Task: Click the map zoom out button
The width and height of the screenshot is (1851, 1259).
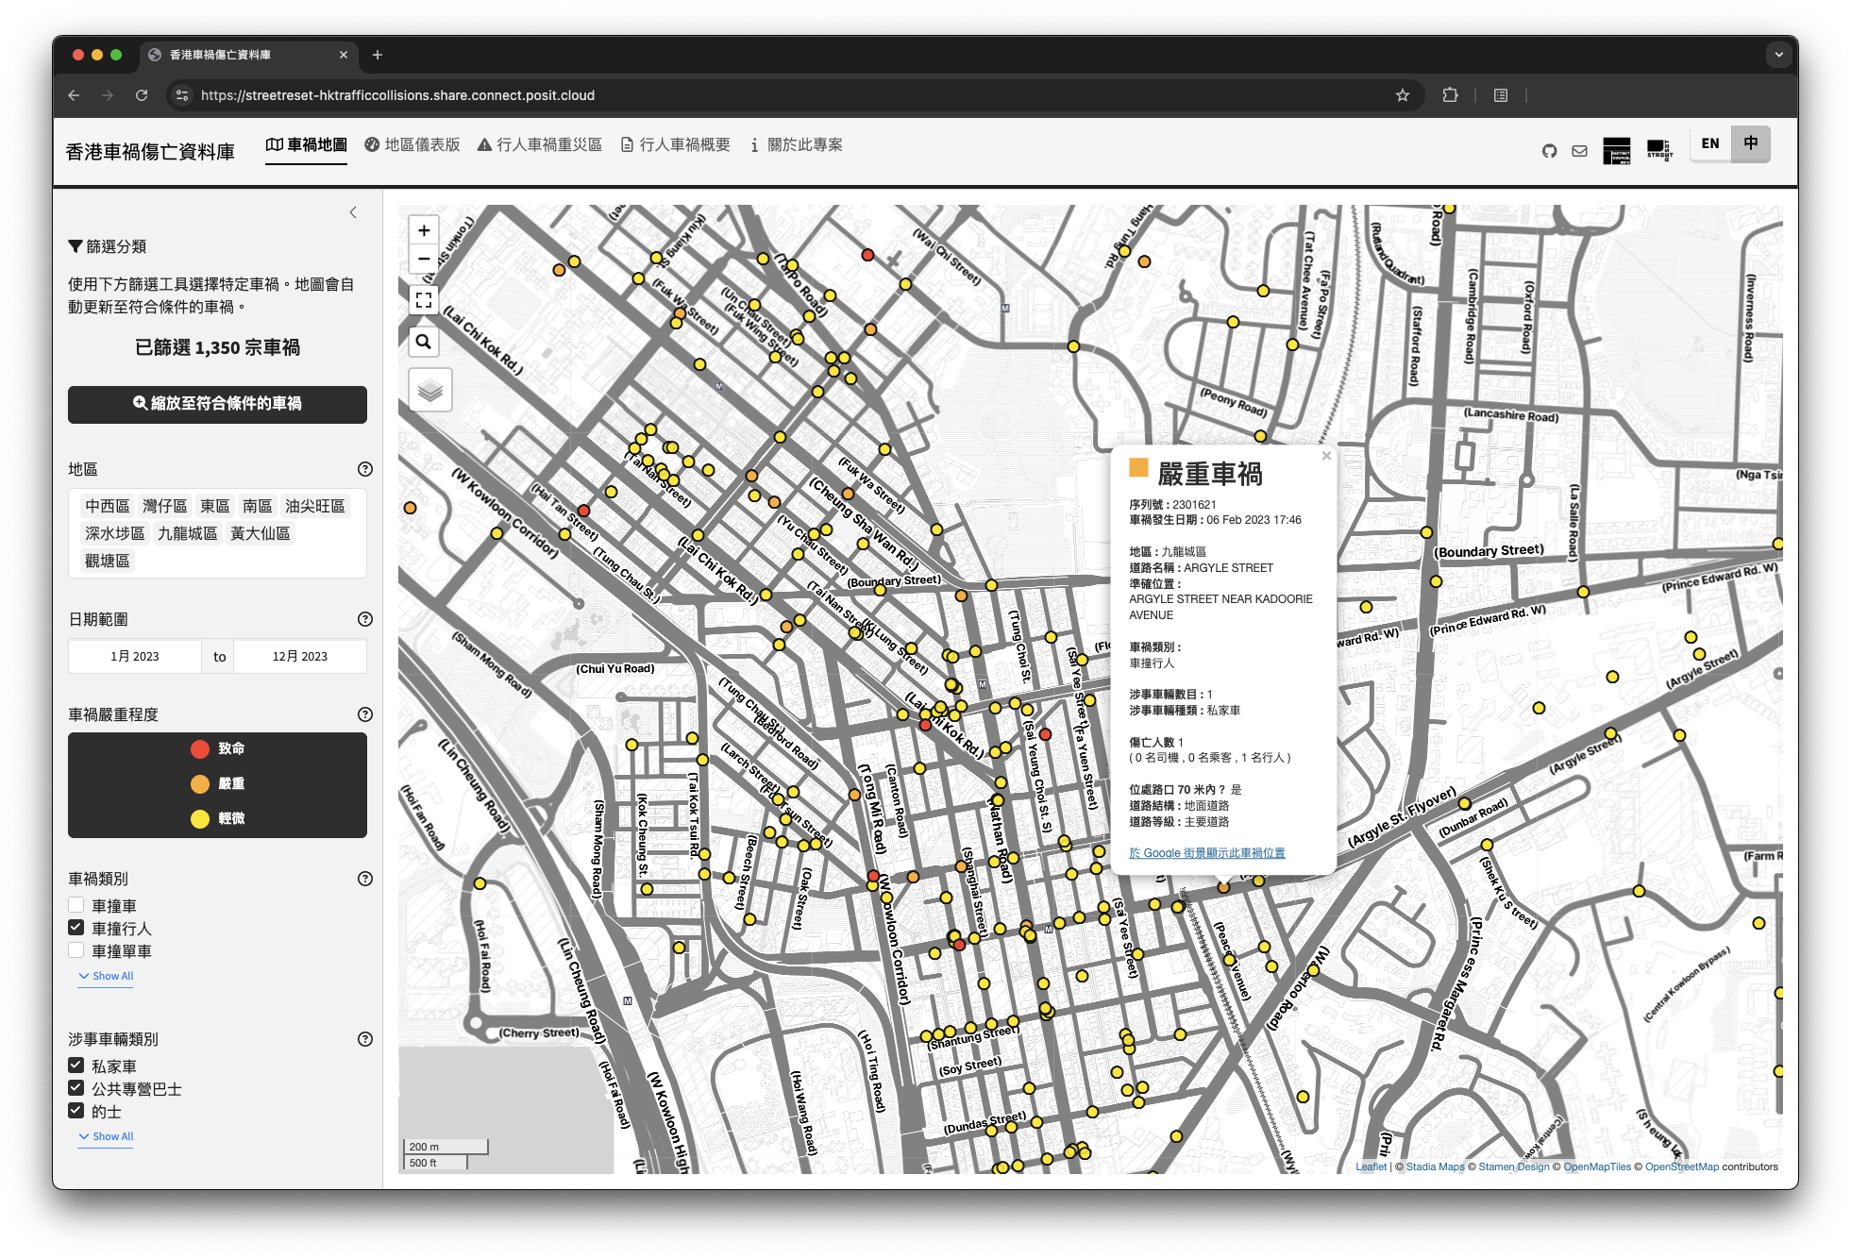Action: pos(424,259)
